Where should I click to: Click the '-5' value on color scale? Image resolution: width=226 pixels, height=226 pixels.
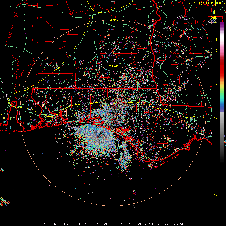pos(216,162)
